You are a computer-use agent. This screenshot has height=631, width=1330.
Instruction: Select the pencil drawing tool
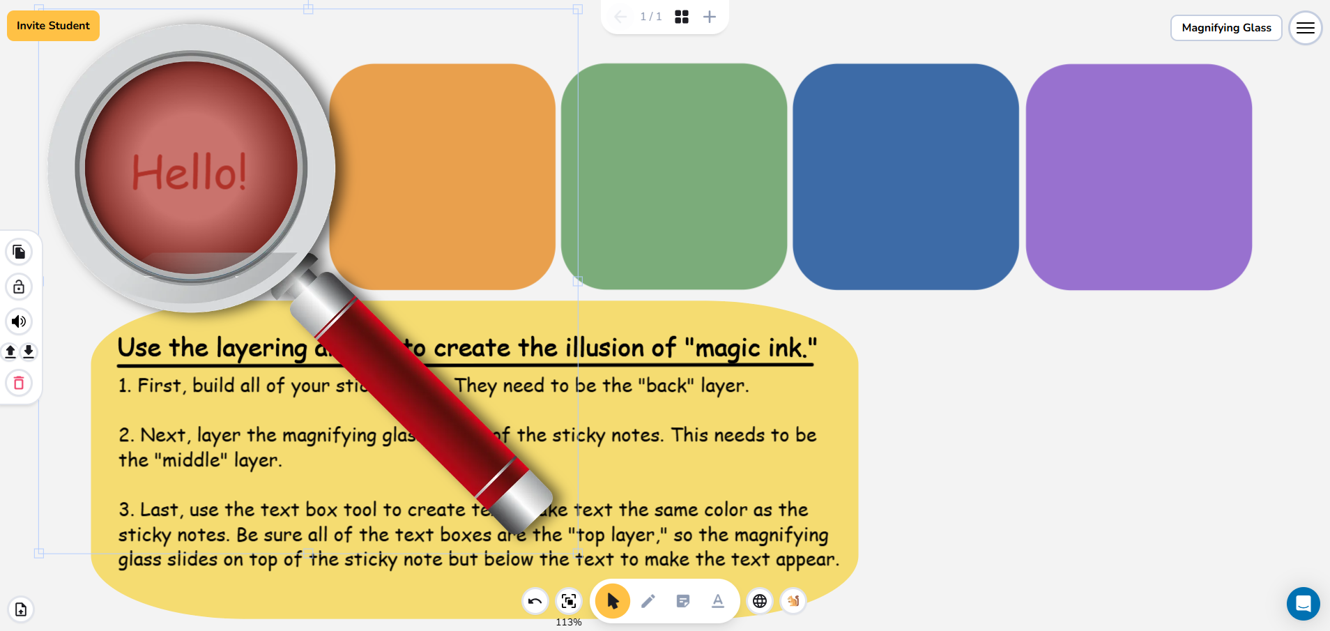648,601
